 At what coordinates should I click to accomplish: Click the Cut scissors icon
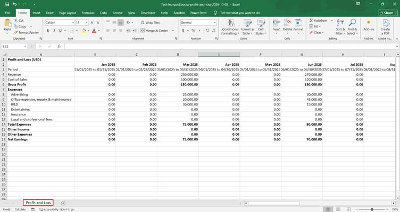coord(16,20)
